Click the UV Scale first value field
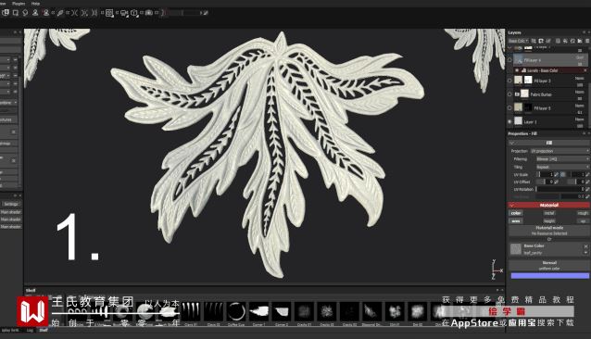This screenshot has height=339, width=591. 545,174
